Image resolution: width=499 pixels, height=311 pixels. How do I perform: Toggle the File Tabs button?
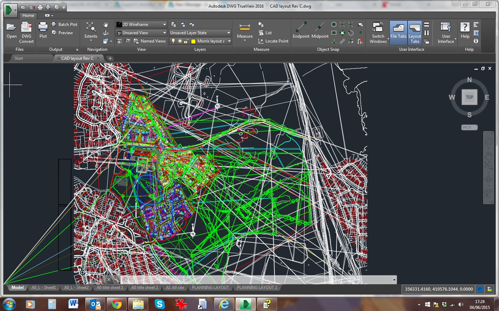(398, 32)
